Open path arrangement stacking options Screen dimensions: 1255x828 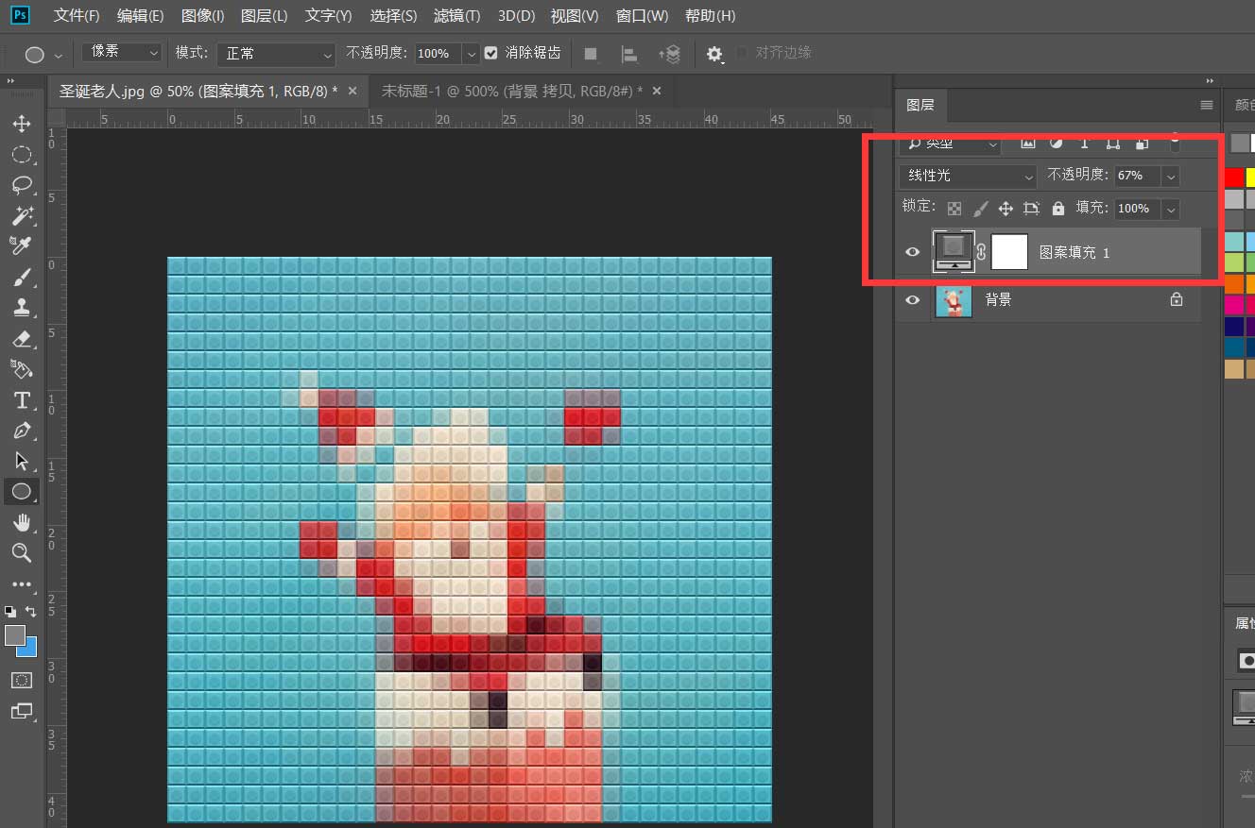[670, 54]
